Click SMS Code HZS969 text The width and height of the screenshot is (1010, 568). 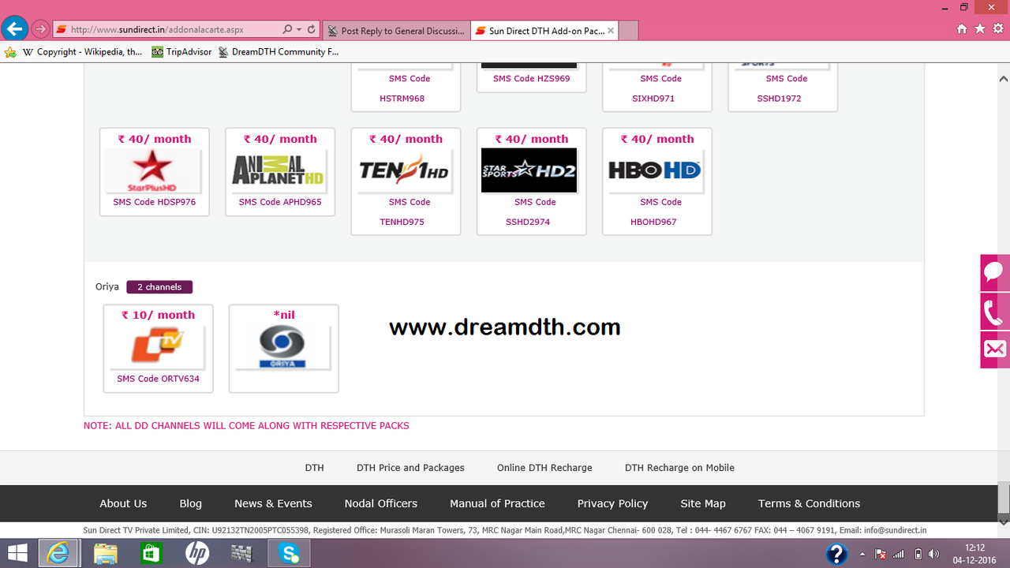[531, 79]
